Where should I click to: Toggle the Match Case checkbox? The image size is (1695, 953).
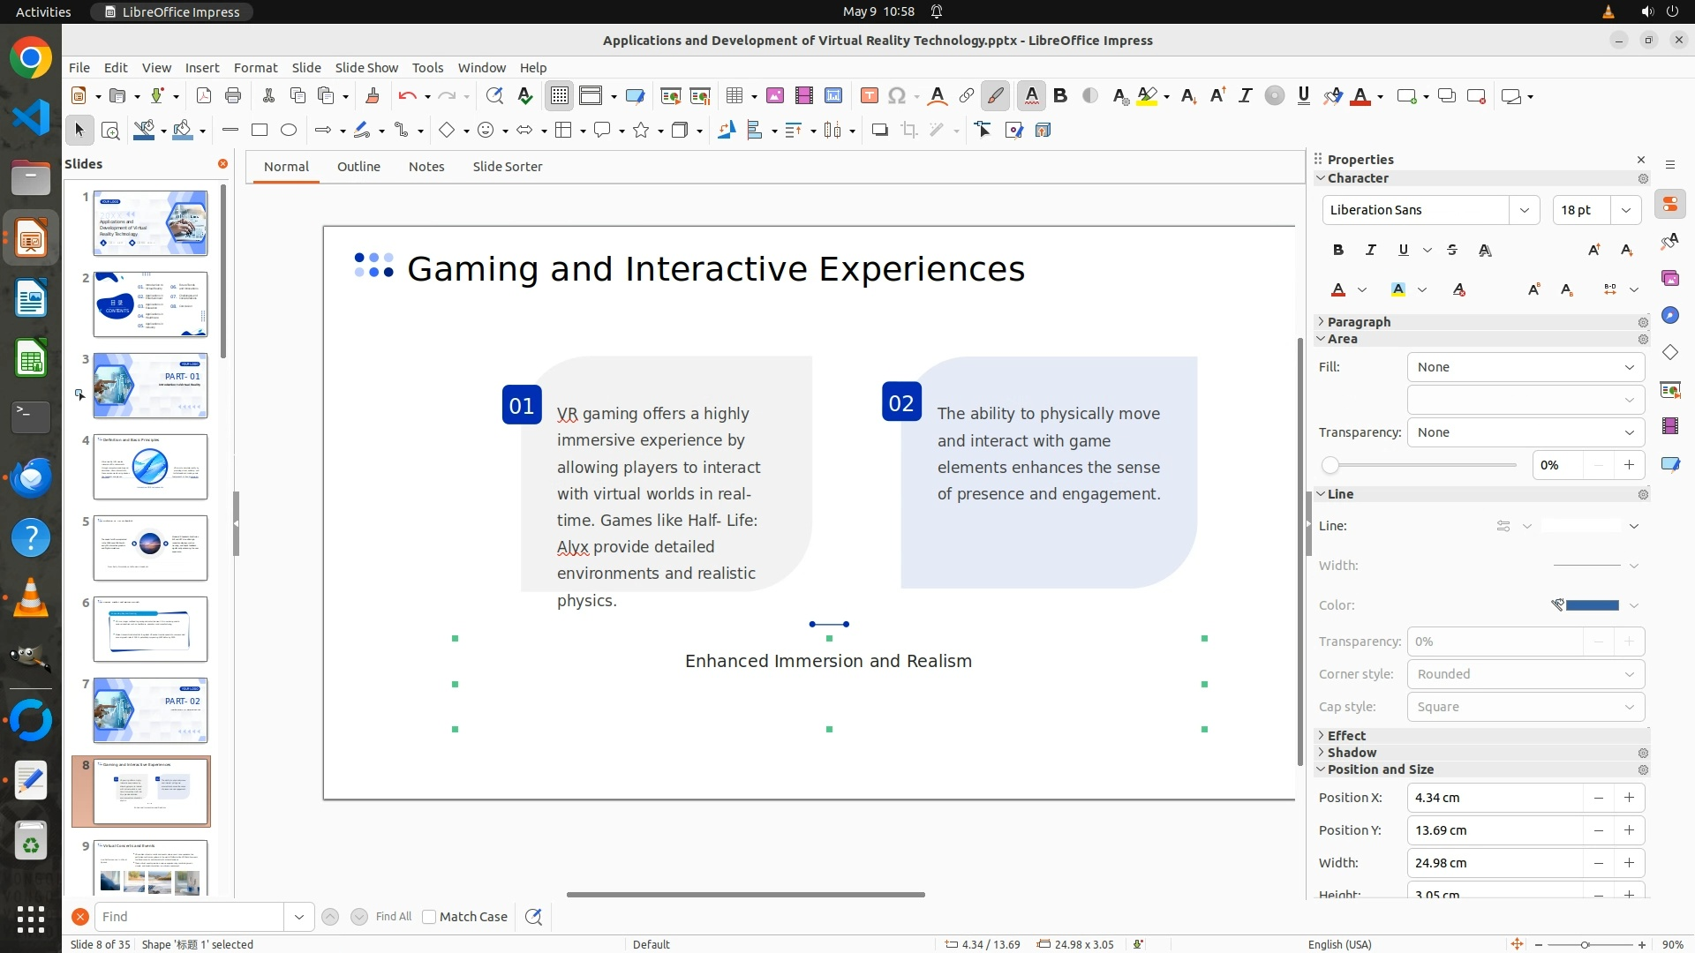point(429,917)
